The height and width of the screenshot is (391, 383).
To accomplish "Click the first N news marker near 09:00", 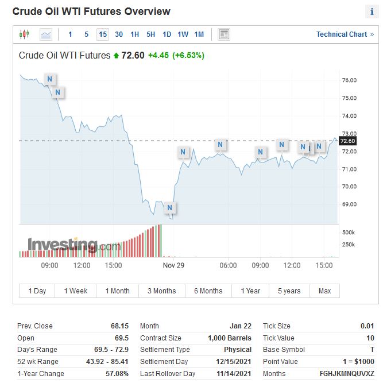I will point(49,79).
